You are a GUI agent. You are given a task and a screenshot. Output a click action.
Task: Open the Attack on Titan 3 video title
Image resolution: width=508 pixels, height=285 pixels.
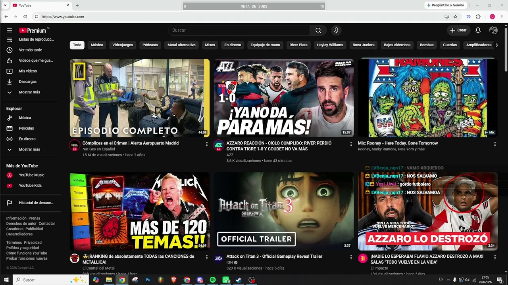274,256
